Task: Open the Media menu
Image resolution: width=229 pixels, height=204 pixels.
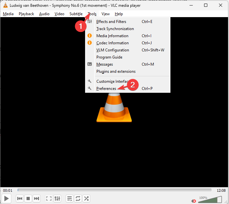Action: click(x=8, y=14)
